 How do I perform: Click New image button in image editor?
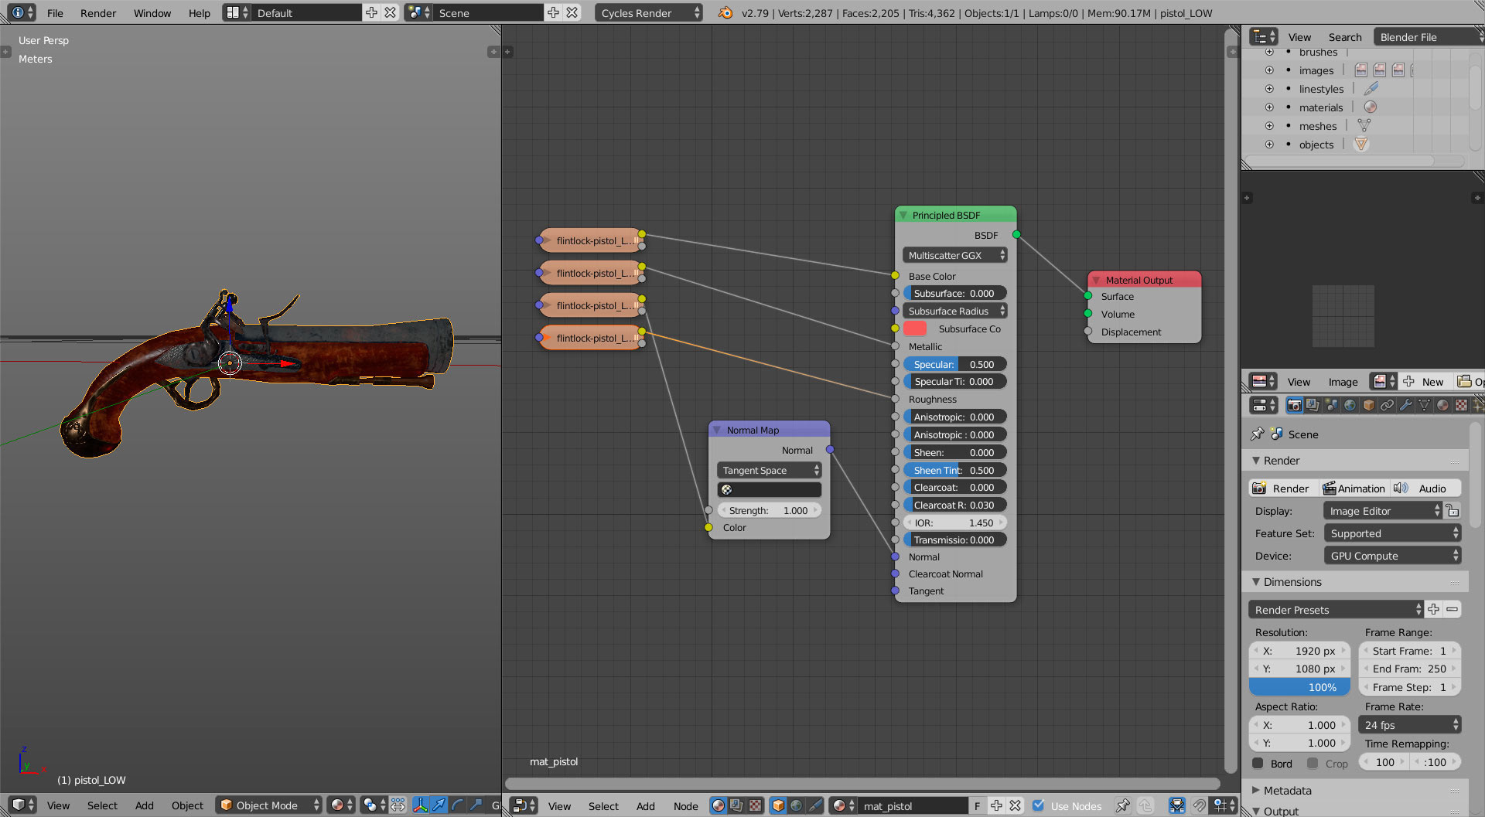(x=1424, y=381)
